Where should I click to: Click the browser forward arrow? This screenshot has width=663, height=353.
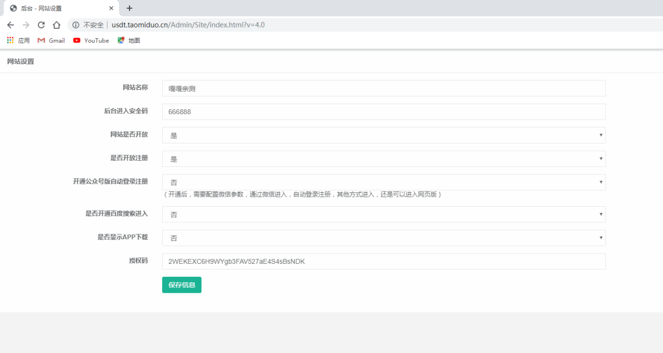point(26,25)
